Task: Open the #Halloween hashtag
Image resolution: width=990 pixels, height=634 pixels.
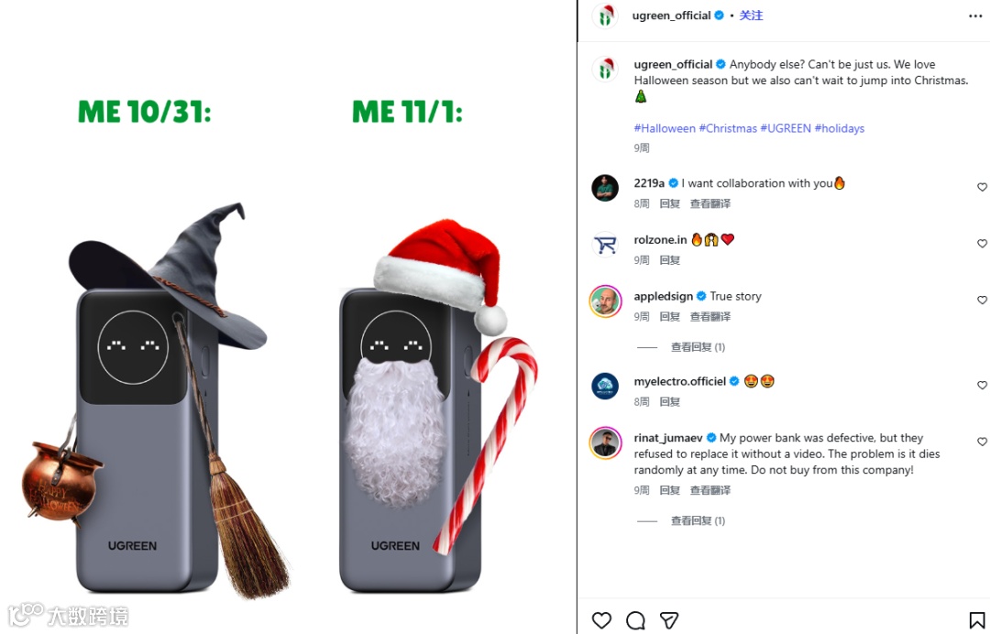Action: 665,128
